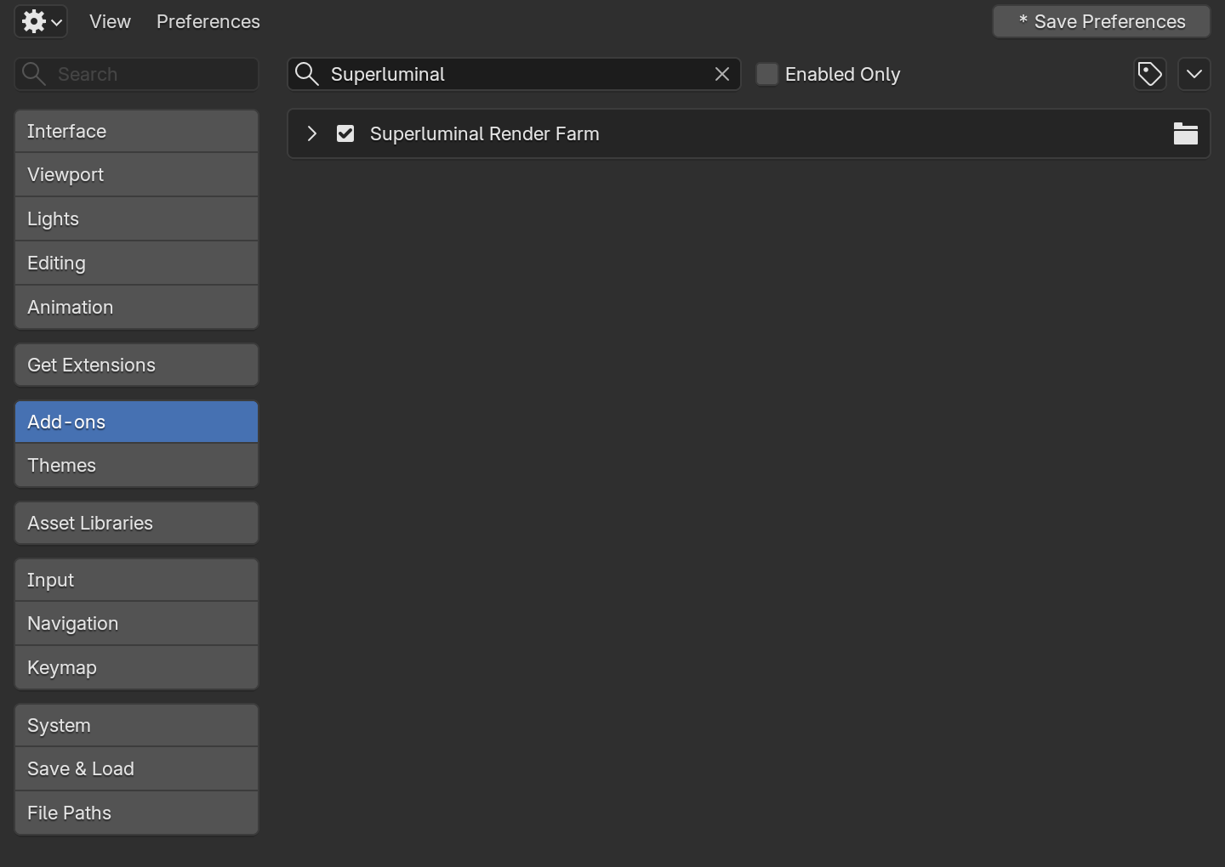Switch to the Lights section
This screenshot has width=1225, height=867.
point(136,218)
